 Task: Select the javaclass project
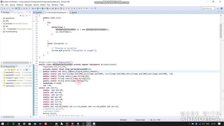15,23
